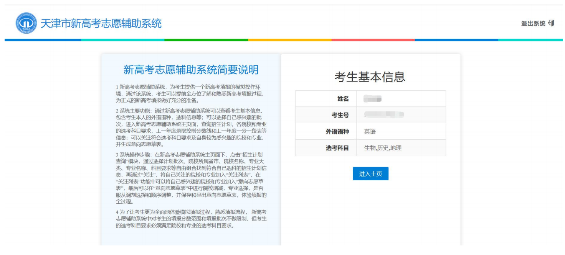Viewport: 565px width, 255px height.
Task: Select the 选考科目 row label
Action: (x=337, y=148)
